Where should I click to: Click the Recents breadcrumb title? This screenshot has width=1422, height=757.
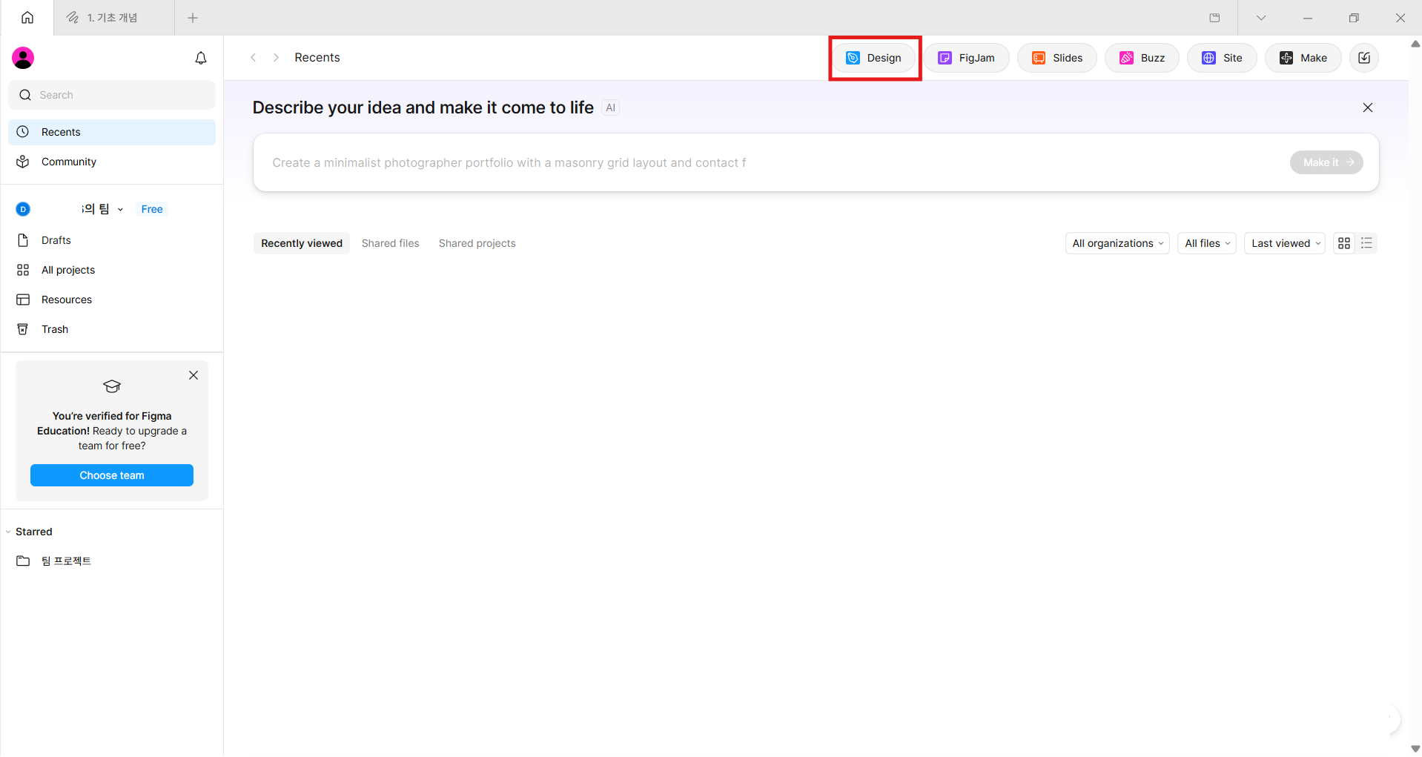pyautogui.click(x=317, y=58)
